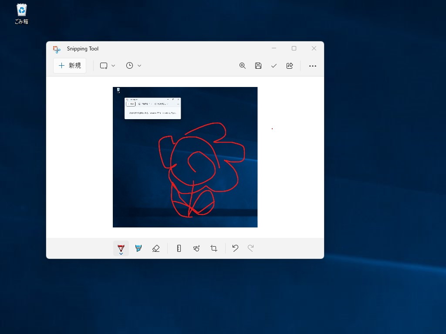The image size is (446, 334).
Task: Share the snip using share icon
Action: (x=290, y=66)
